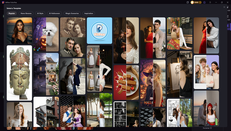Pick the couple under trees template
Image resolution: width=231 pixels, height=131 pixels.
click(100, 110)
